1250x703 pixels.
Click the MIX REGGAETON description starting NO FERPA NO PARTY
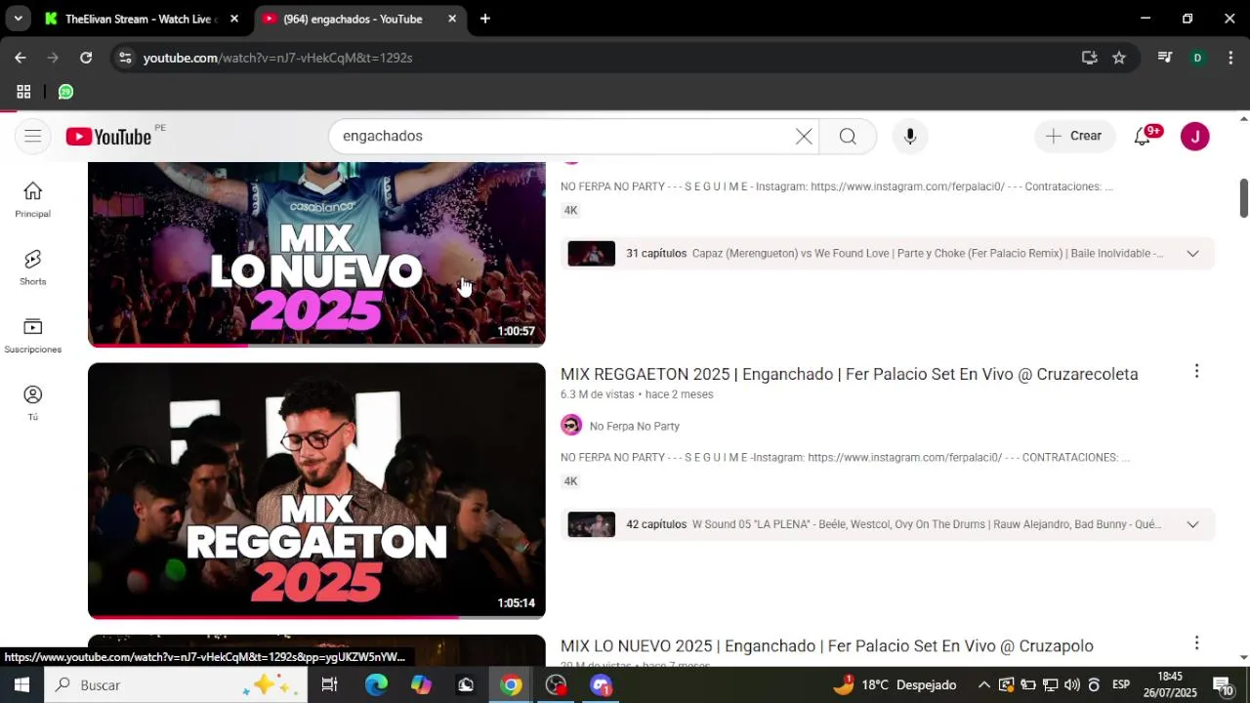(x=845, y=457)
